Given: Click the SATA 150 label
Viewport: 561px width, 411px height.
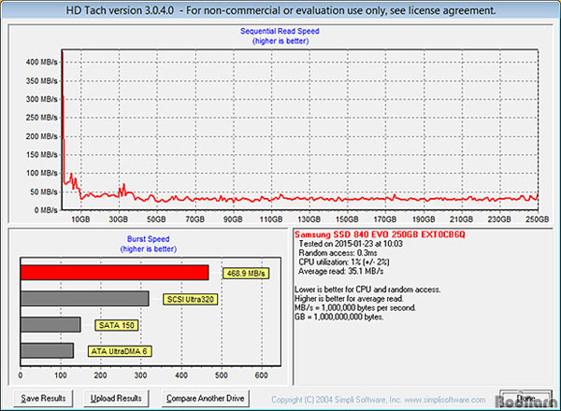Looking at the screenshot, I should pos(116,325).
